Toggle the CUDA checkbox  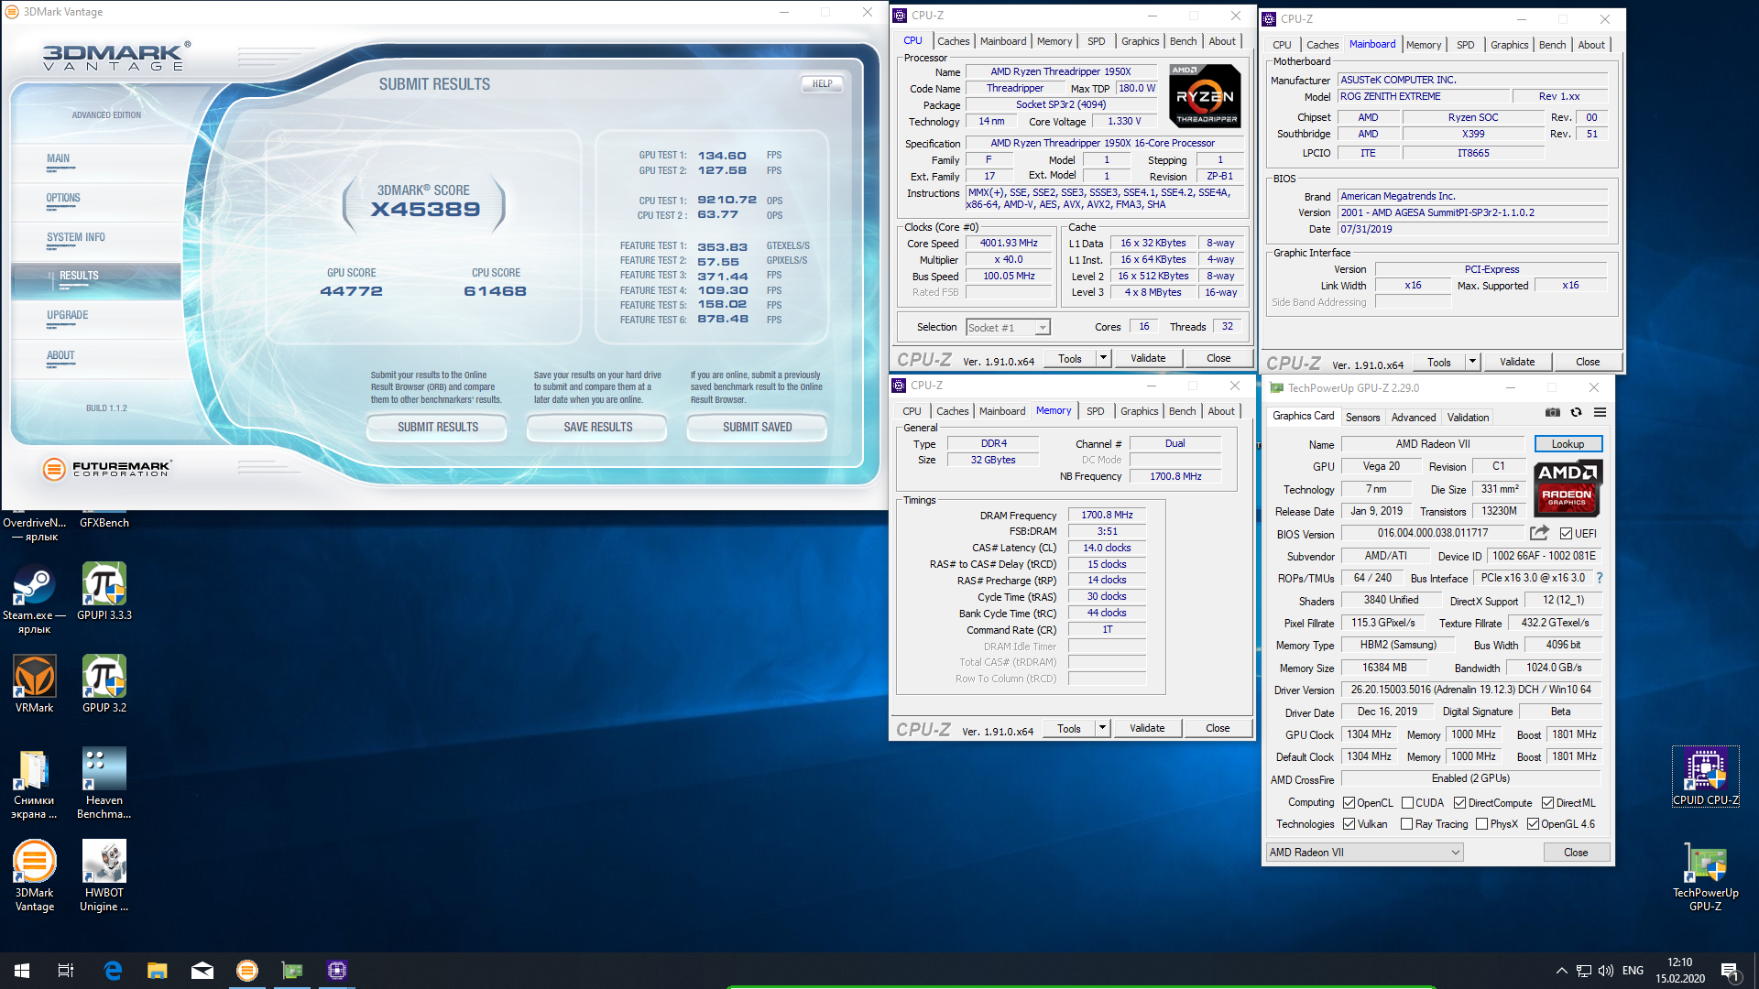click(x=1406, y=803)
